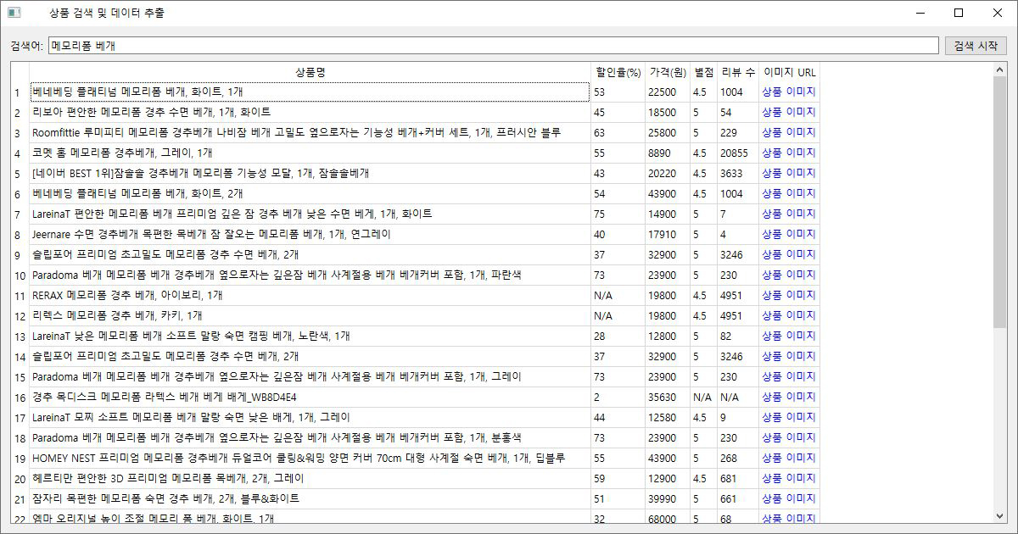Click the app icon in title bar
The width and height of the screenshot is (1018, 534).
pos(14,13)
